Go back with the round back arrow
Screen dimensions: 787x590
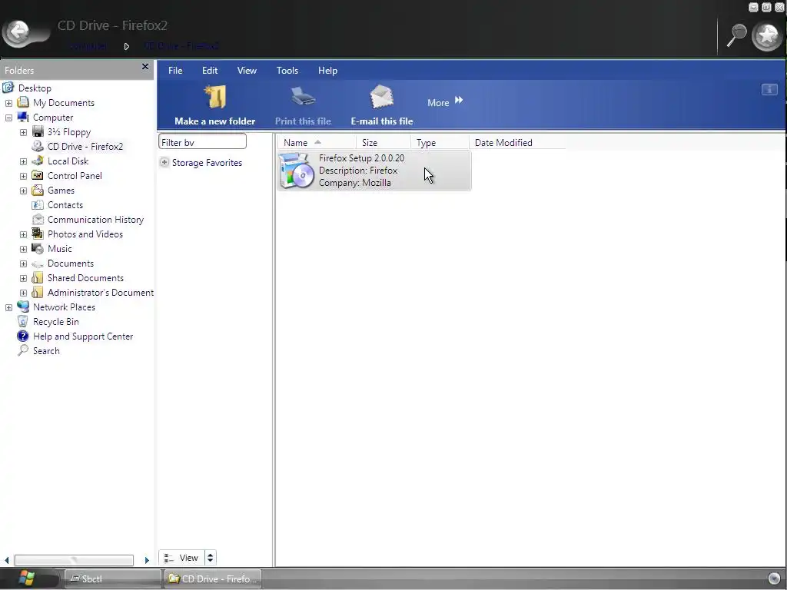click(18, 32)
